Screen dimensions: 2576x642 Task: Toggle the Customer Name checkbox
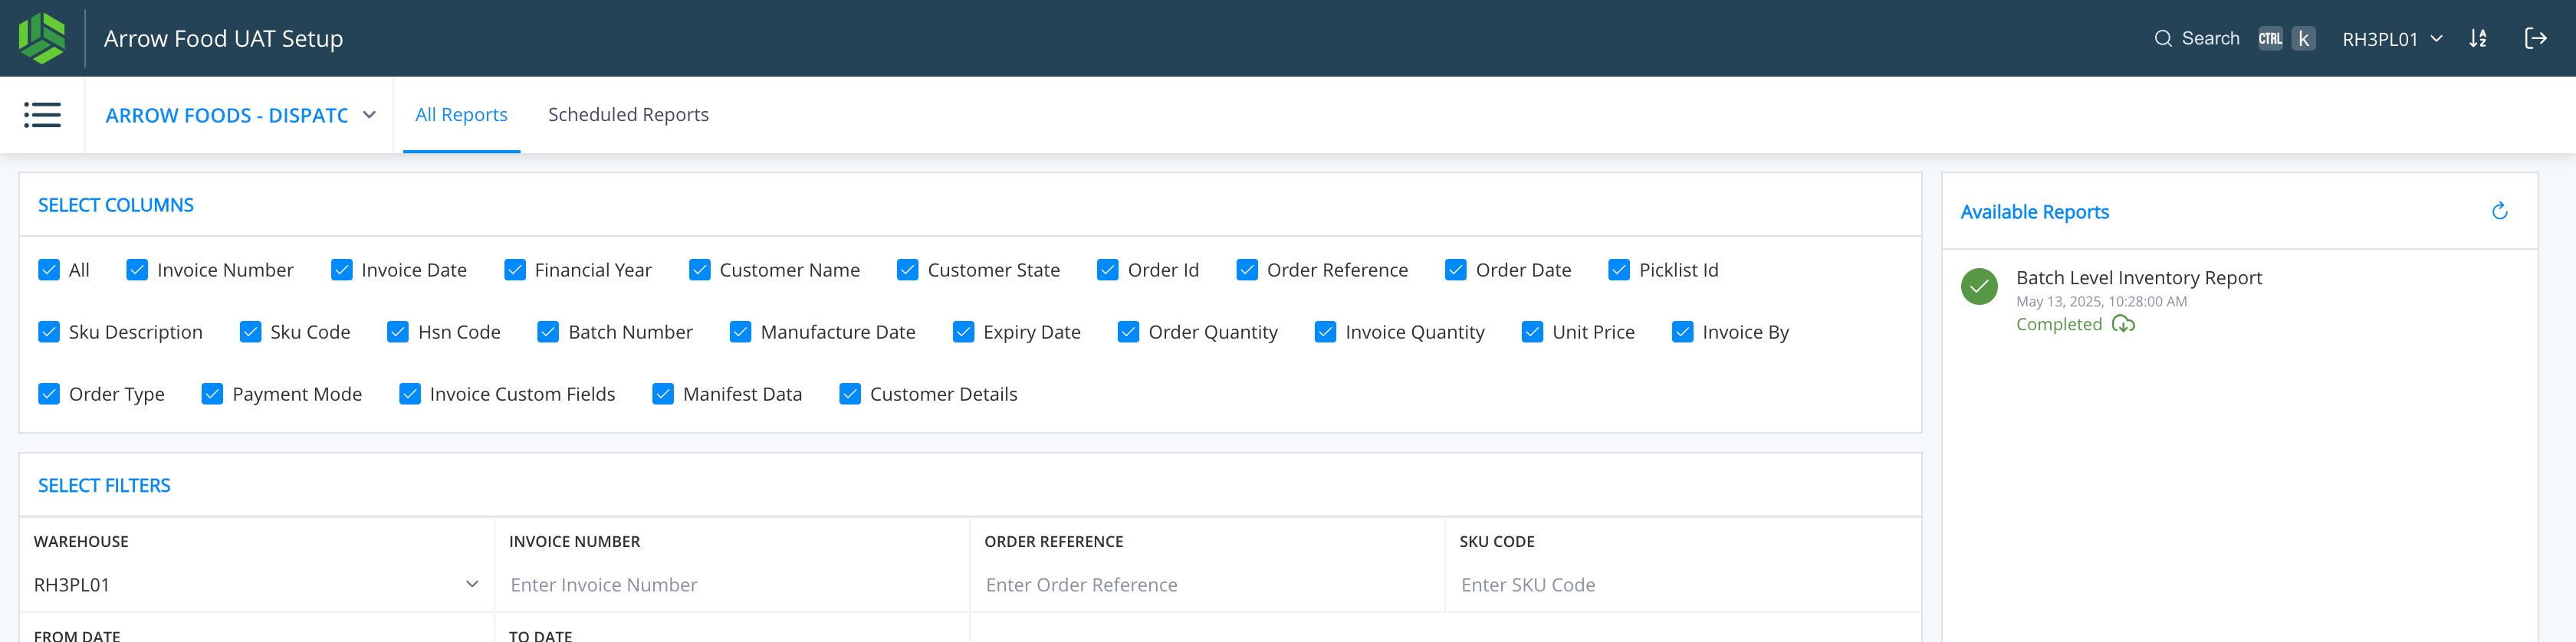[700, 270]
